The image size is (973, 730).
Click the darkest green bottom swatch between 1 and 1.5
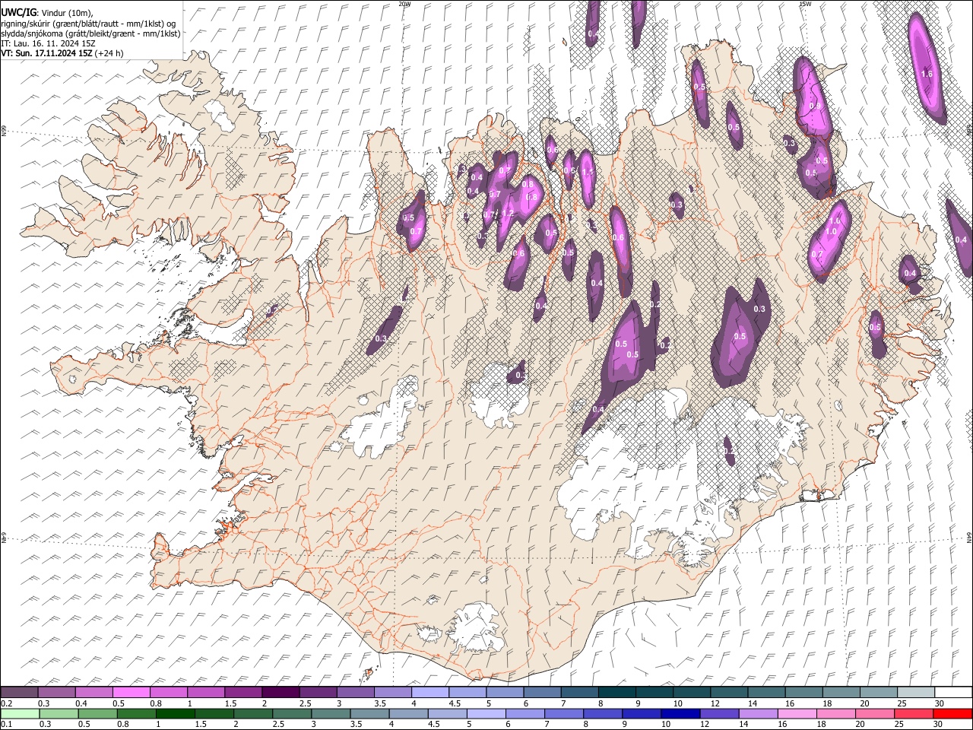click(176, 714)
